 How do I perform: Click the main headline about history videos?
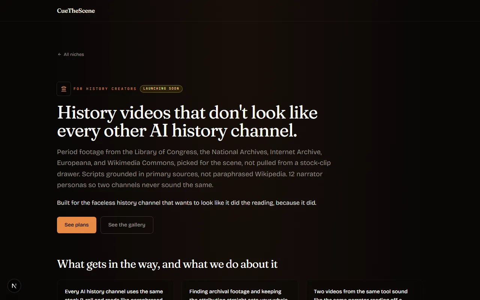(x=187, y=121)
